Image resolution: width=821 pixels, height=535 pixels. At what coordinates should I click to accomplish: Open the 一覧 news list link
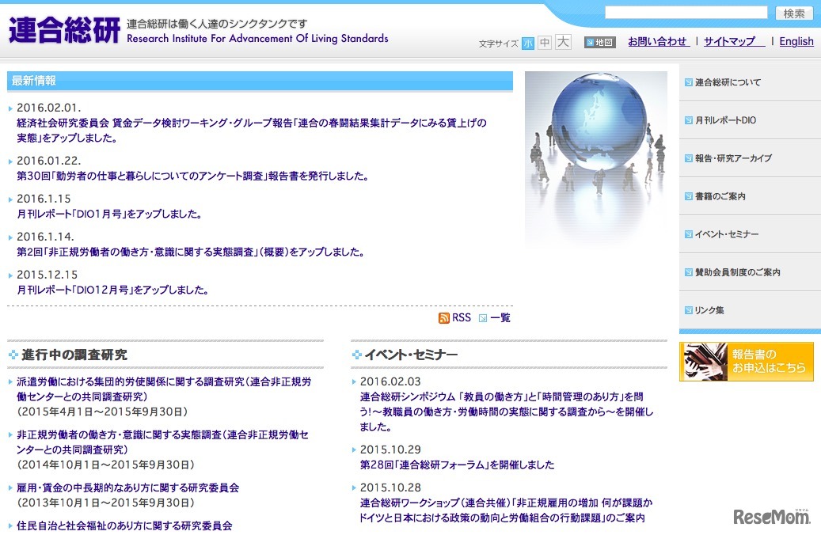(500, 317)
